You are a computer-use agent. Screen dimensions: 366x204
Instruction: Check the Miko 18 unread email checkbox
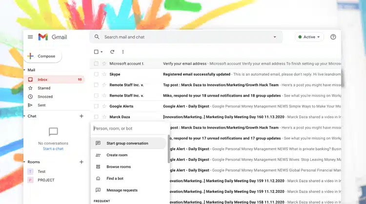coord(96,96)
